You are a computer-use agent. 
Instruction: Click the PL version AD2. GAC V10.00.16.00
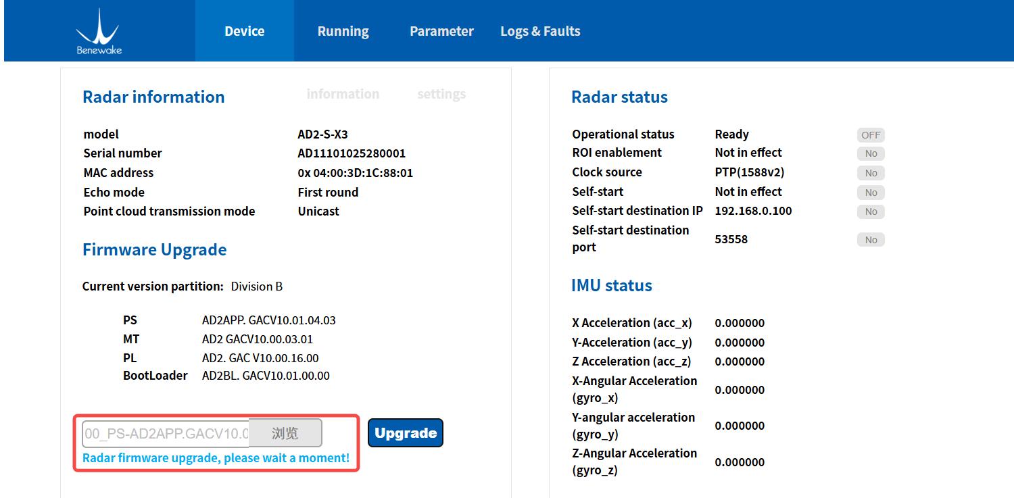(x=260, y=358)
